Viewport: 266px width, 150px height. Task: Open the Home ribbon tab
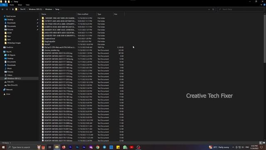click(x=12, y=5)
